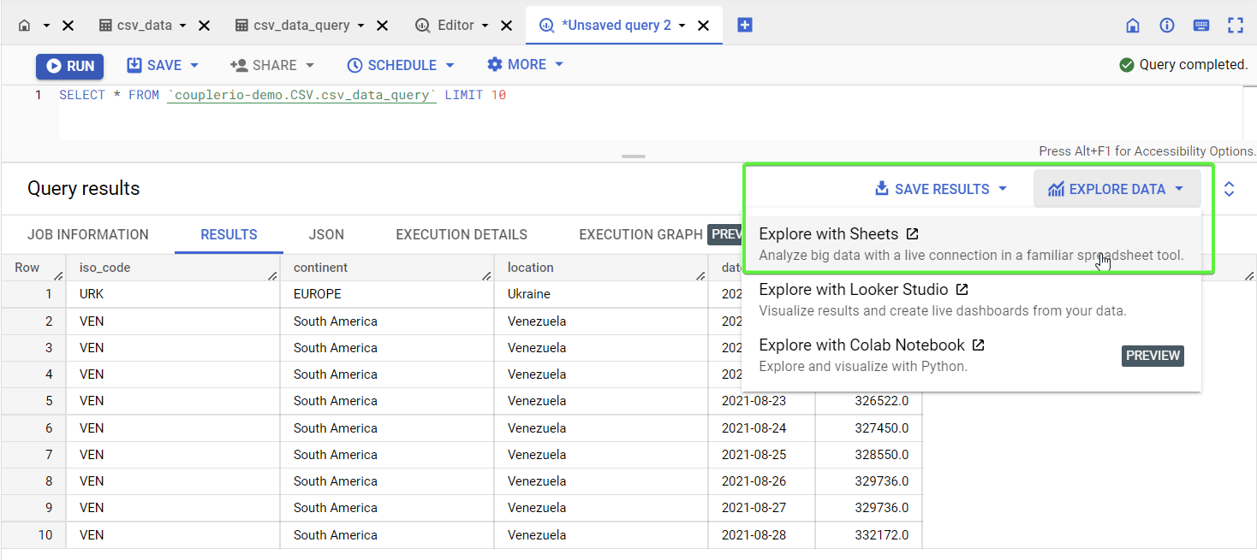Close the home tab
This screenshot has width=1257, height=560.
click(x=69, y=26)
